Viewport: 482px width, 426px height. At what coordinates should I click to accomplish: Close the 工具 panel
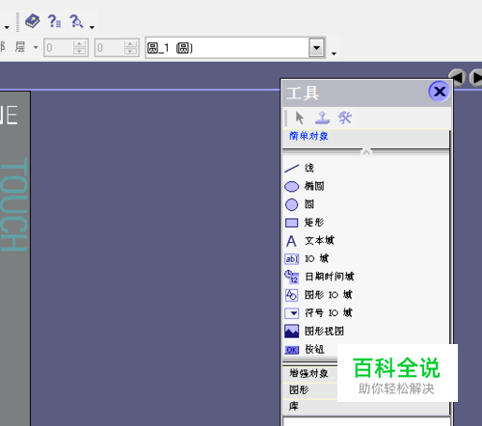[x=439, y=92]
